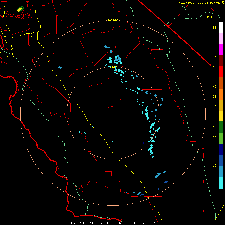Viewport: 225px width, 225px height.
Task: Click the 34 value on the scale
Action: click(215, 106)
